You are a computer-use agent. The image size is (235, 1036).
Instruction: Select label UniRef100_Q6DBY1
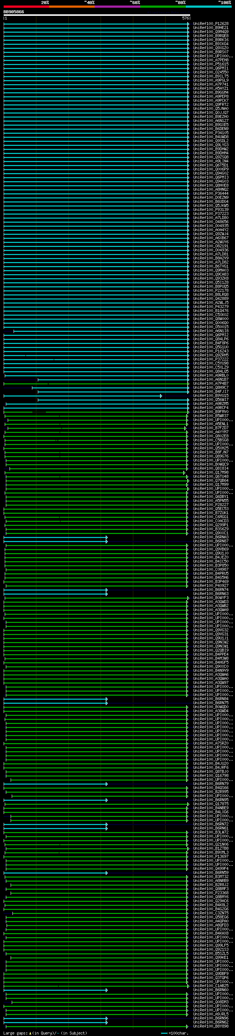tap(211, 497)
